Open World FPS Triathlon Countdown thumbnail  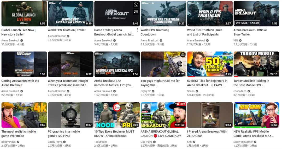point(163,14)
